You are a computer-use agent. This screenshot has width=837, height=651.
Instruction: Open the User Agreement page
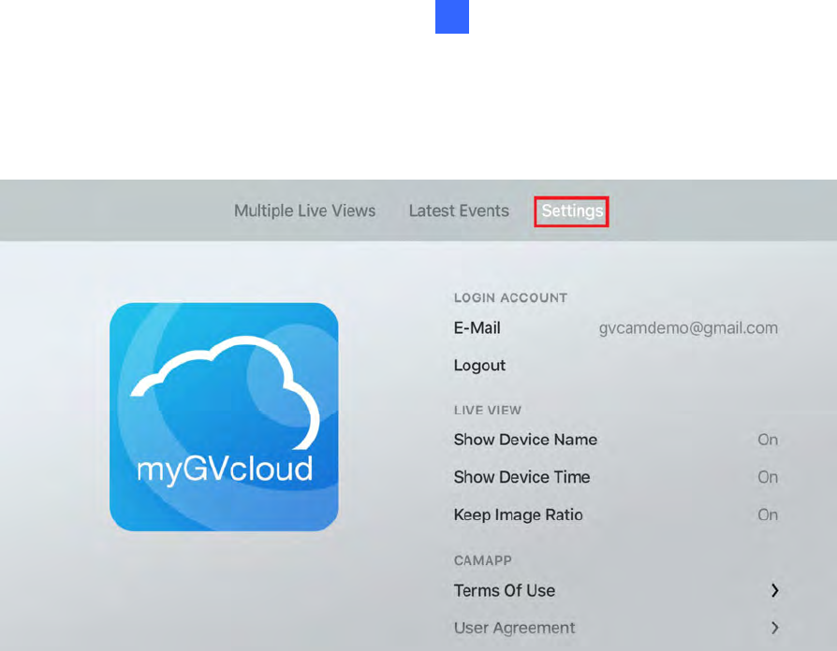tap(615, 628)
